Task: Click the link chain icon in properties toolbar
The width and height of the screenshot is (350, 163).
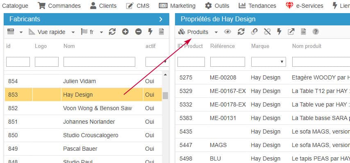Action: pos(254,32)
